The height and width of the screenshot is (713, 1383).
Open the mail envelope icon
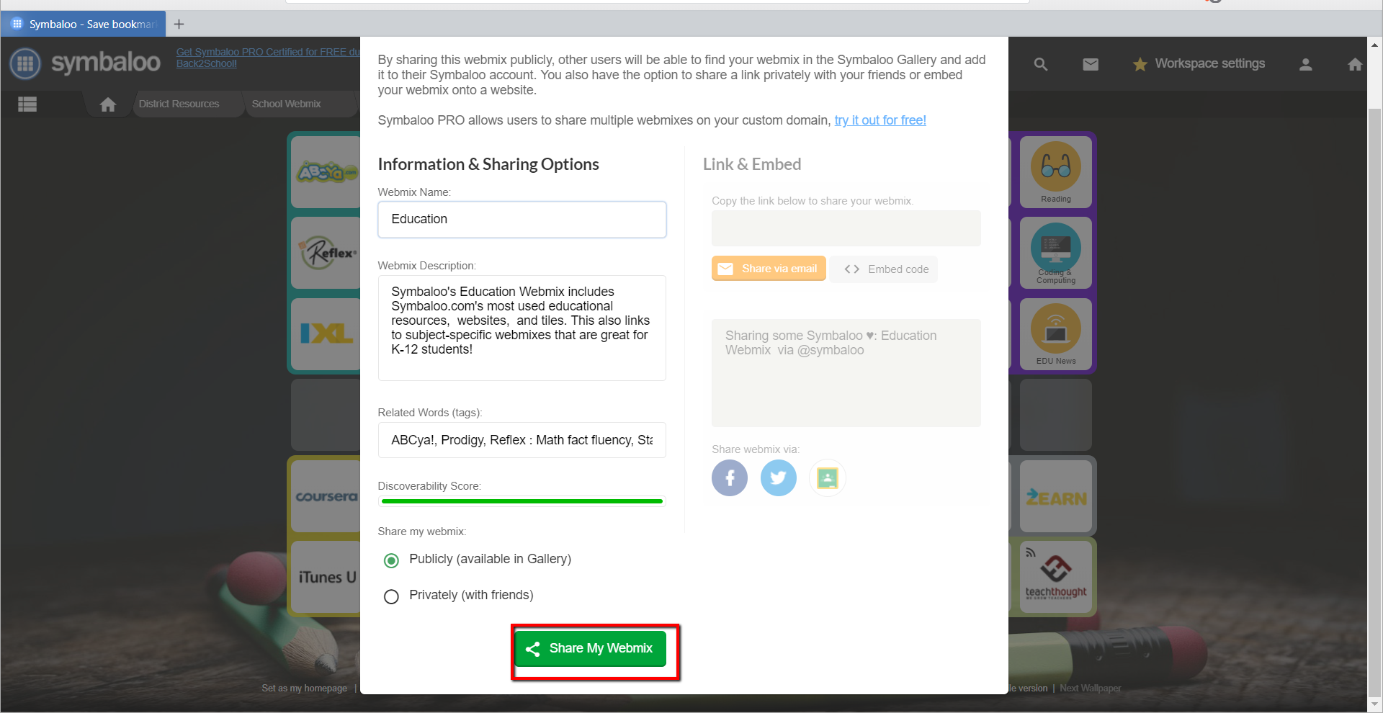pos(1091,64)
